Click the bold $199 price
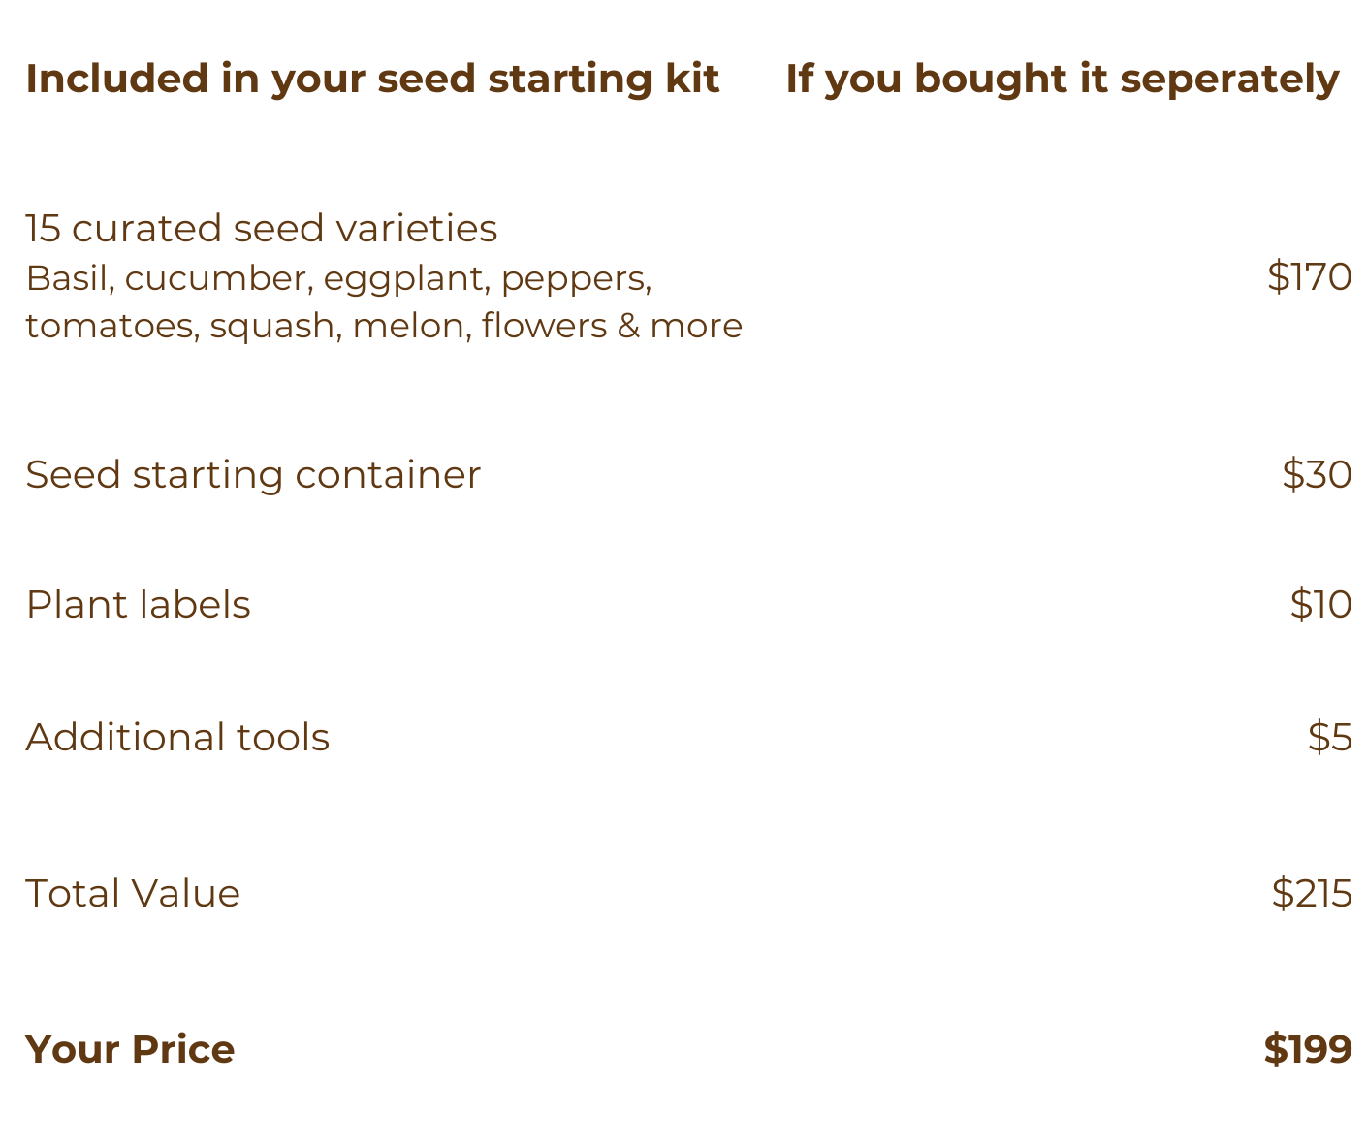 click(x=1308, y=1050)
